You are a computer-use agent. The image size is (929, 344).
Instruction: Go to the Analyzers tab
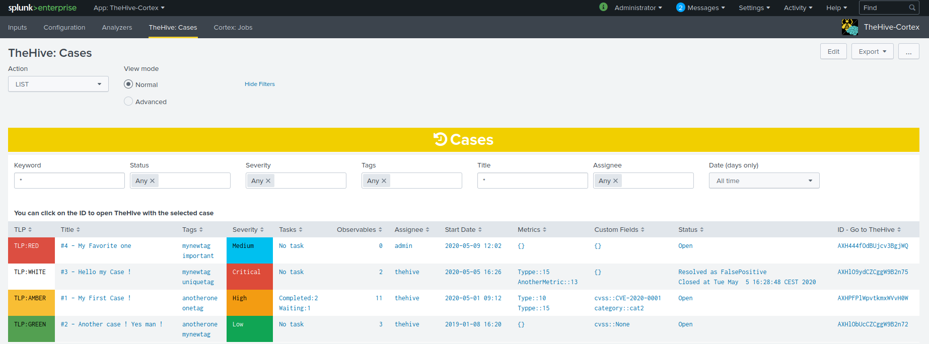[117, 27]
